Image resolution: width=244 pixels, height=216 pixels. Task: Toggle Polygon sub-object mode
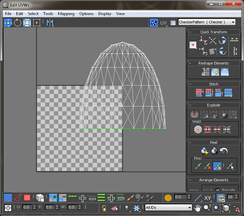[27, 198]
